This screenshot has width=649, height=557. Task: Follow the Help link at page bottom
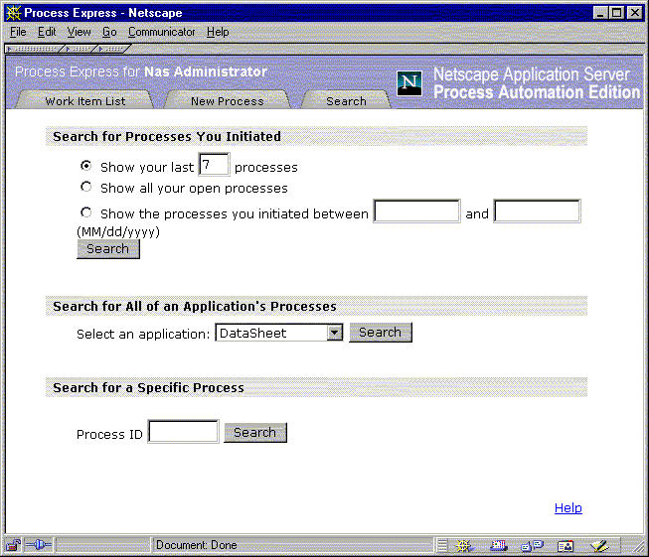(568, 507)
